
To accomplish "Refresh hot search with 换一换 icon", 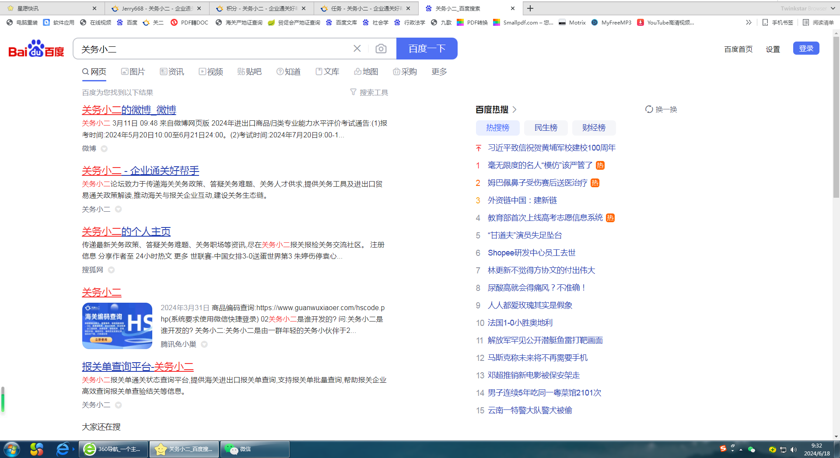I will coord(661,109).
